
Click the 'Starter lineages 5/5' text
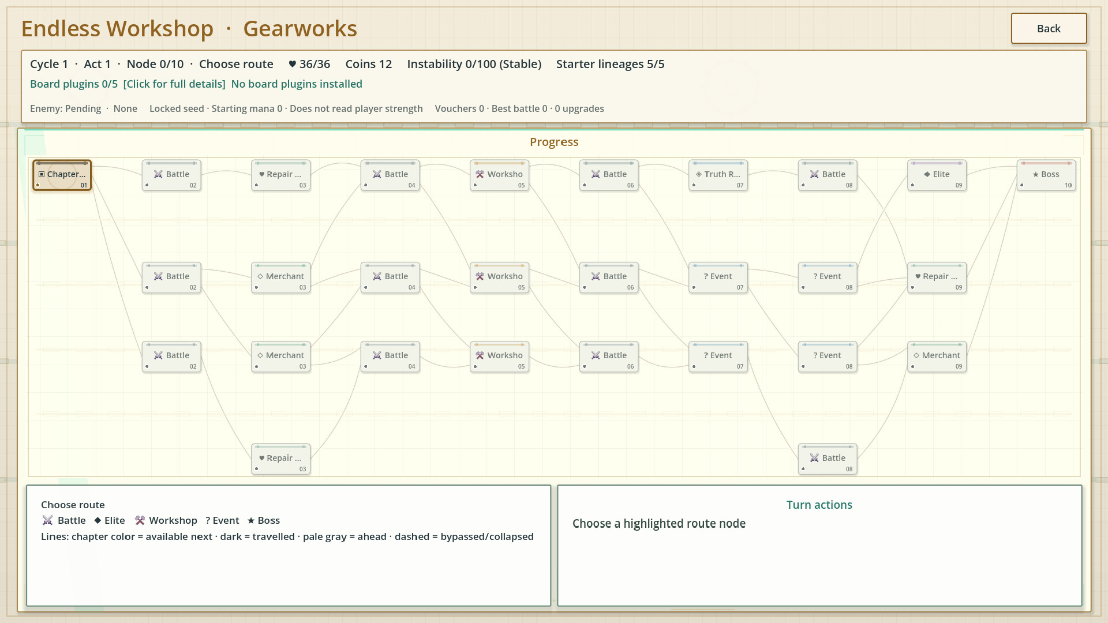610,64
